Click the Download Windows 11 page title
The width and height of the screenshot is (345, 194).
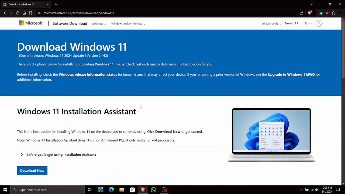(72, 47)
